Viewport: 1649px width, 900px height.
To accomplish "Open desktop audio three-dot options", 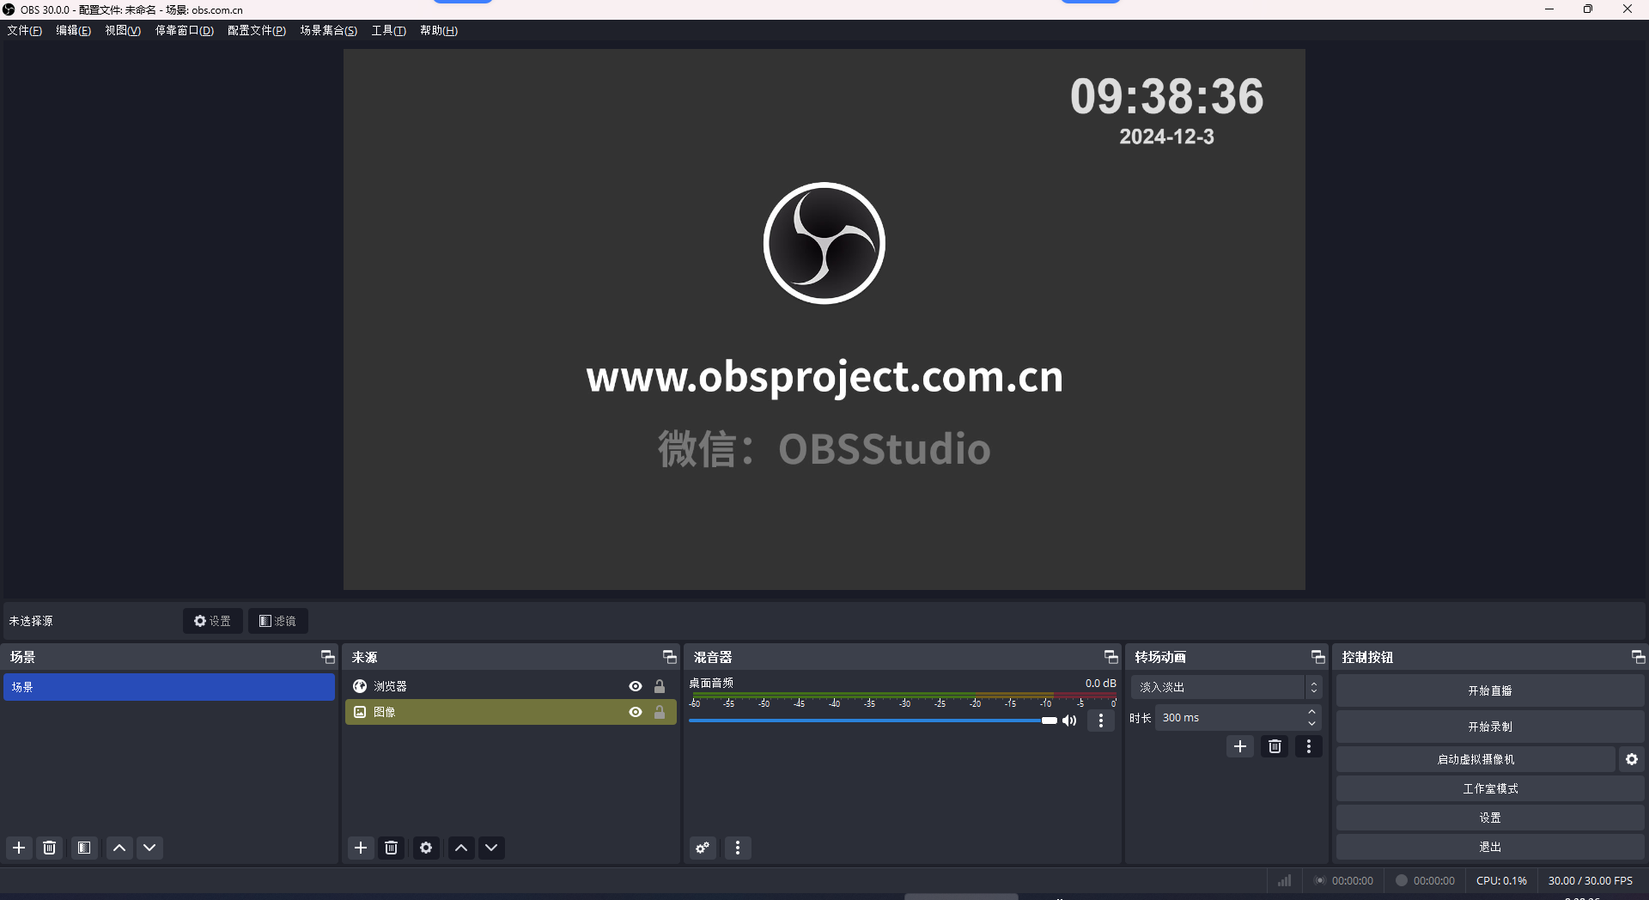I will click(1101, 721).
